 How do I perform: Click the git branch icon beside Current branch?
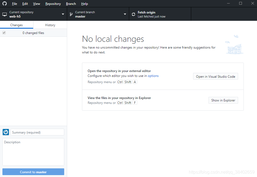71,14
